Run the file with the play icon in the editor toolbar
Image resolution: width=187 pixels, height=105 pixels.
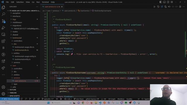pyautogui.click(x=155, y=7)
